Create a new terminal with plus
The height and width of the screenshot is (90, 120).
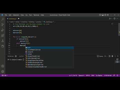click(105, 56)
